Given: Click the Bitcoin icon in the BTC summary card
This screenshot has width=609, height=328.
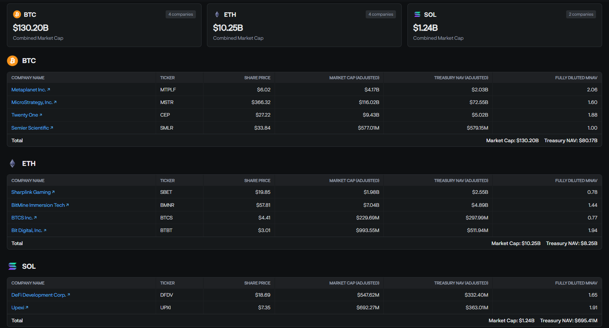Looking at the screenshot, I should click(17, 15).
